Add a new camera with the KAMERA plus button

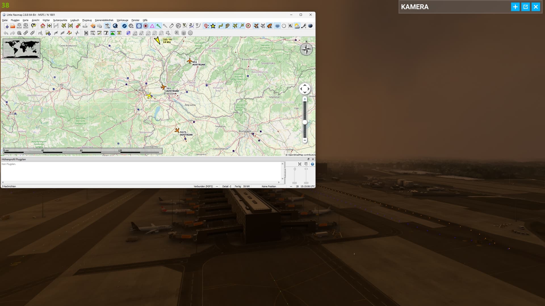(515, 7)
